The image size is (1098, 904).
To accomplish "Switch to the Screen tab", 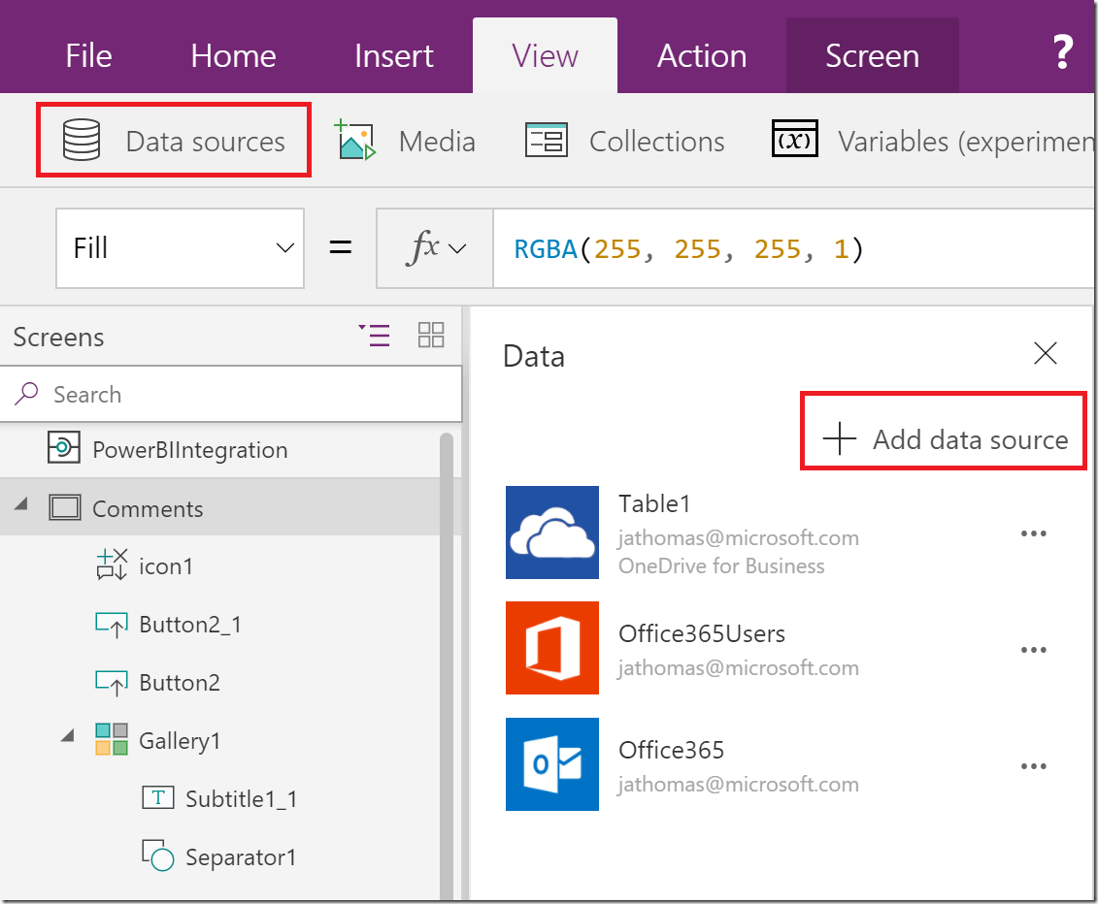I will (872, 56).
